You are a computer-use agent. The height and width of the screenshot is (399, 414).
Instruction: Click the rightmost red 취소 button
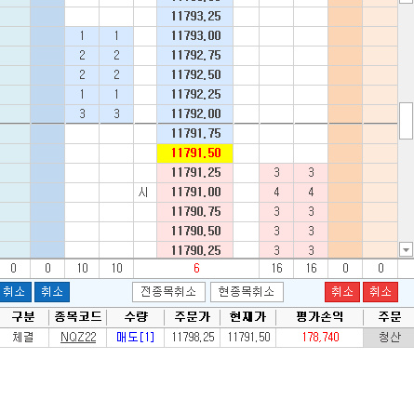[381, 292]
